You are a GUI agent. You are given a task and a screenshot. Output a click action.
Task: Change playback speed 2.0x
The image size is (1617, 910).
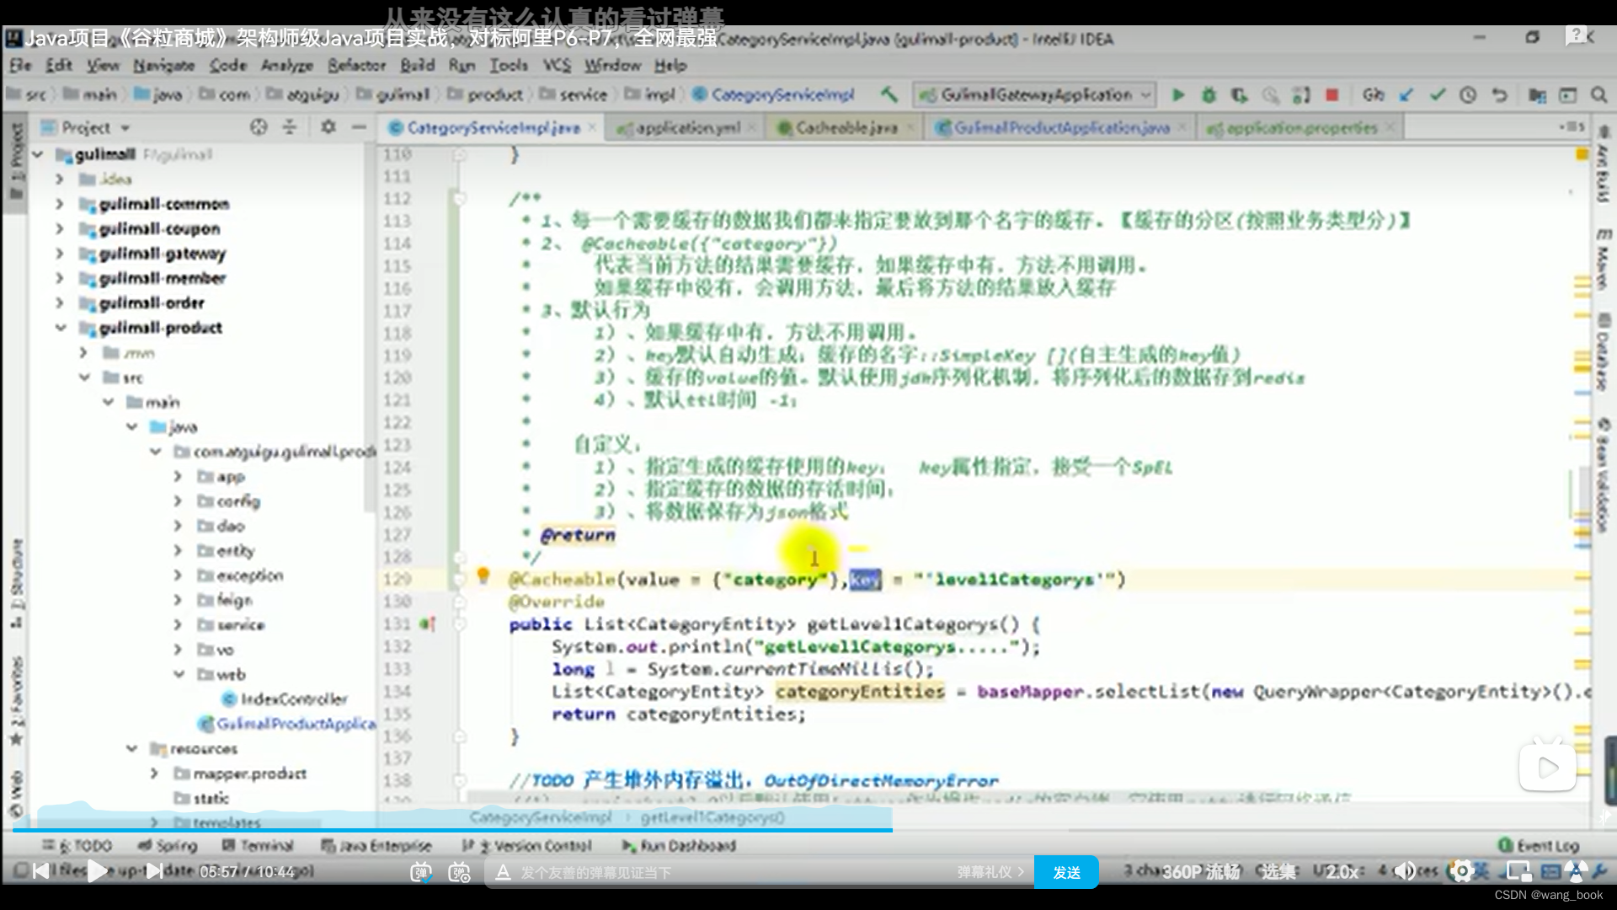[1342, 871]
